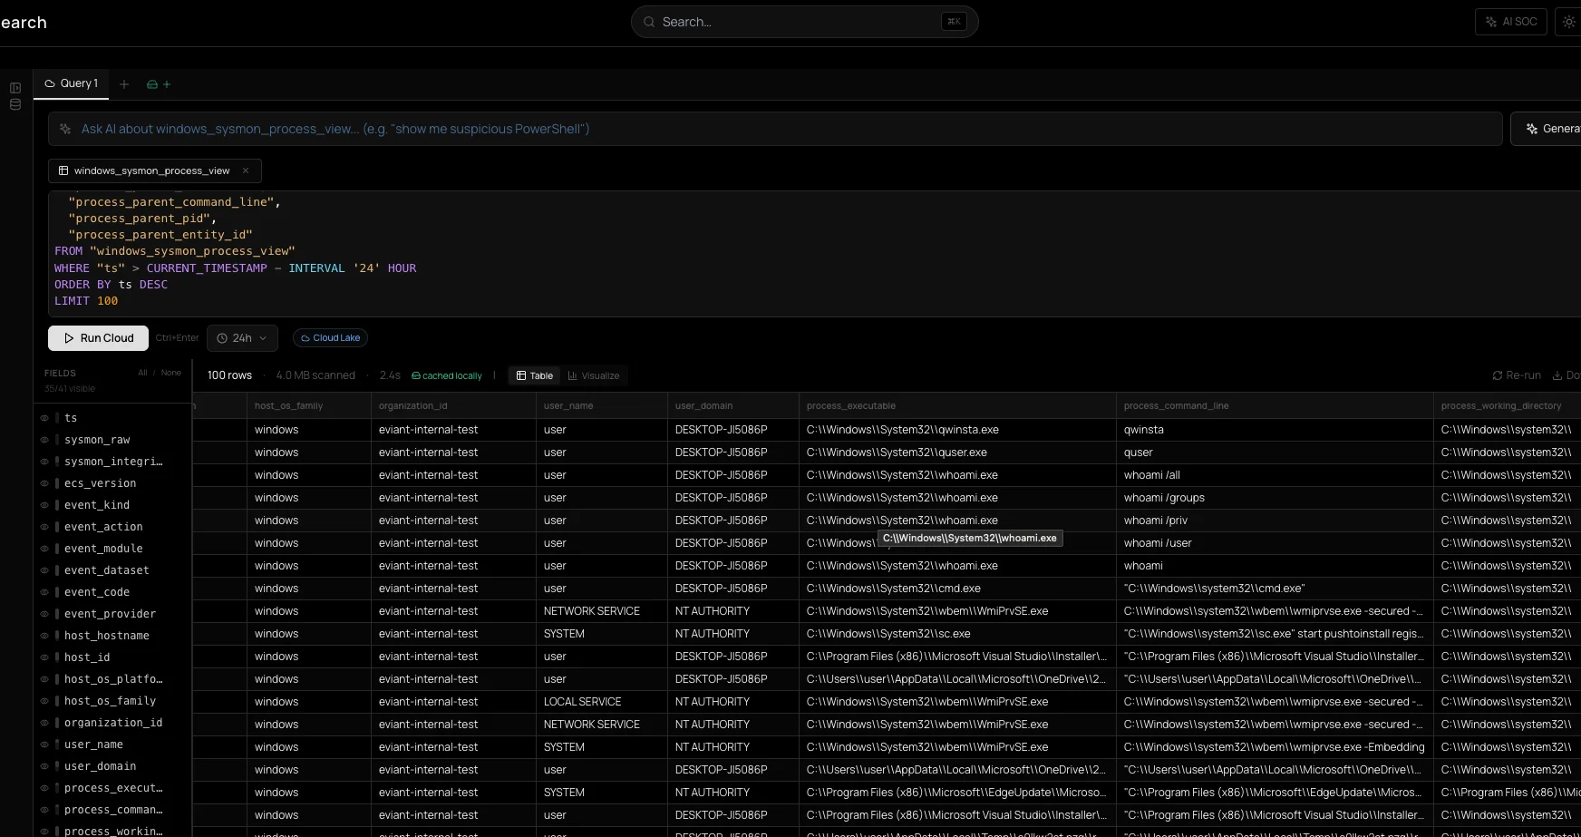Viewport: 1581px width, 837px height.
Task: Toggle visibility of event_code field
Action: point(44,592)
